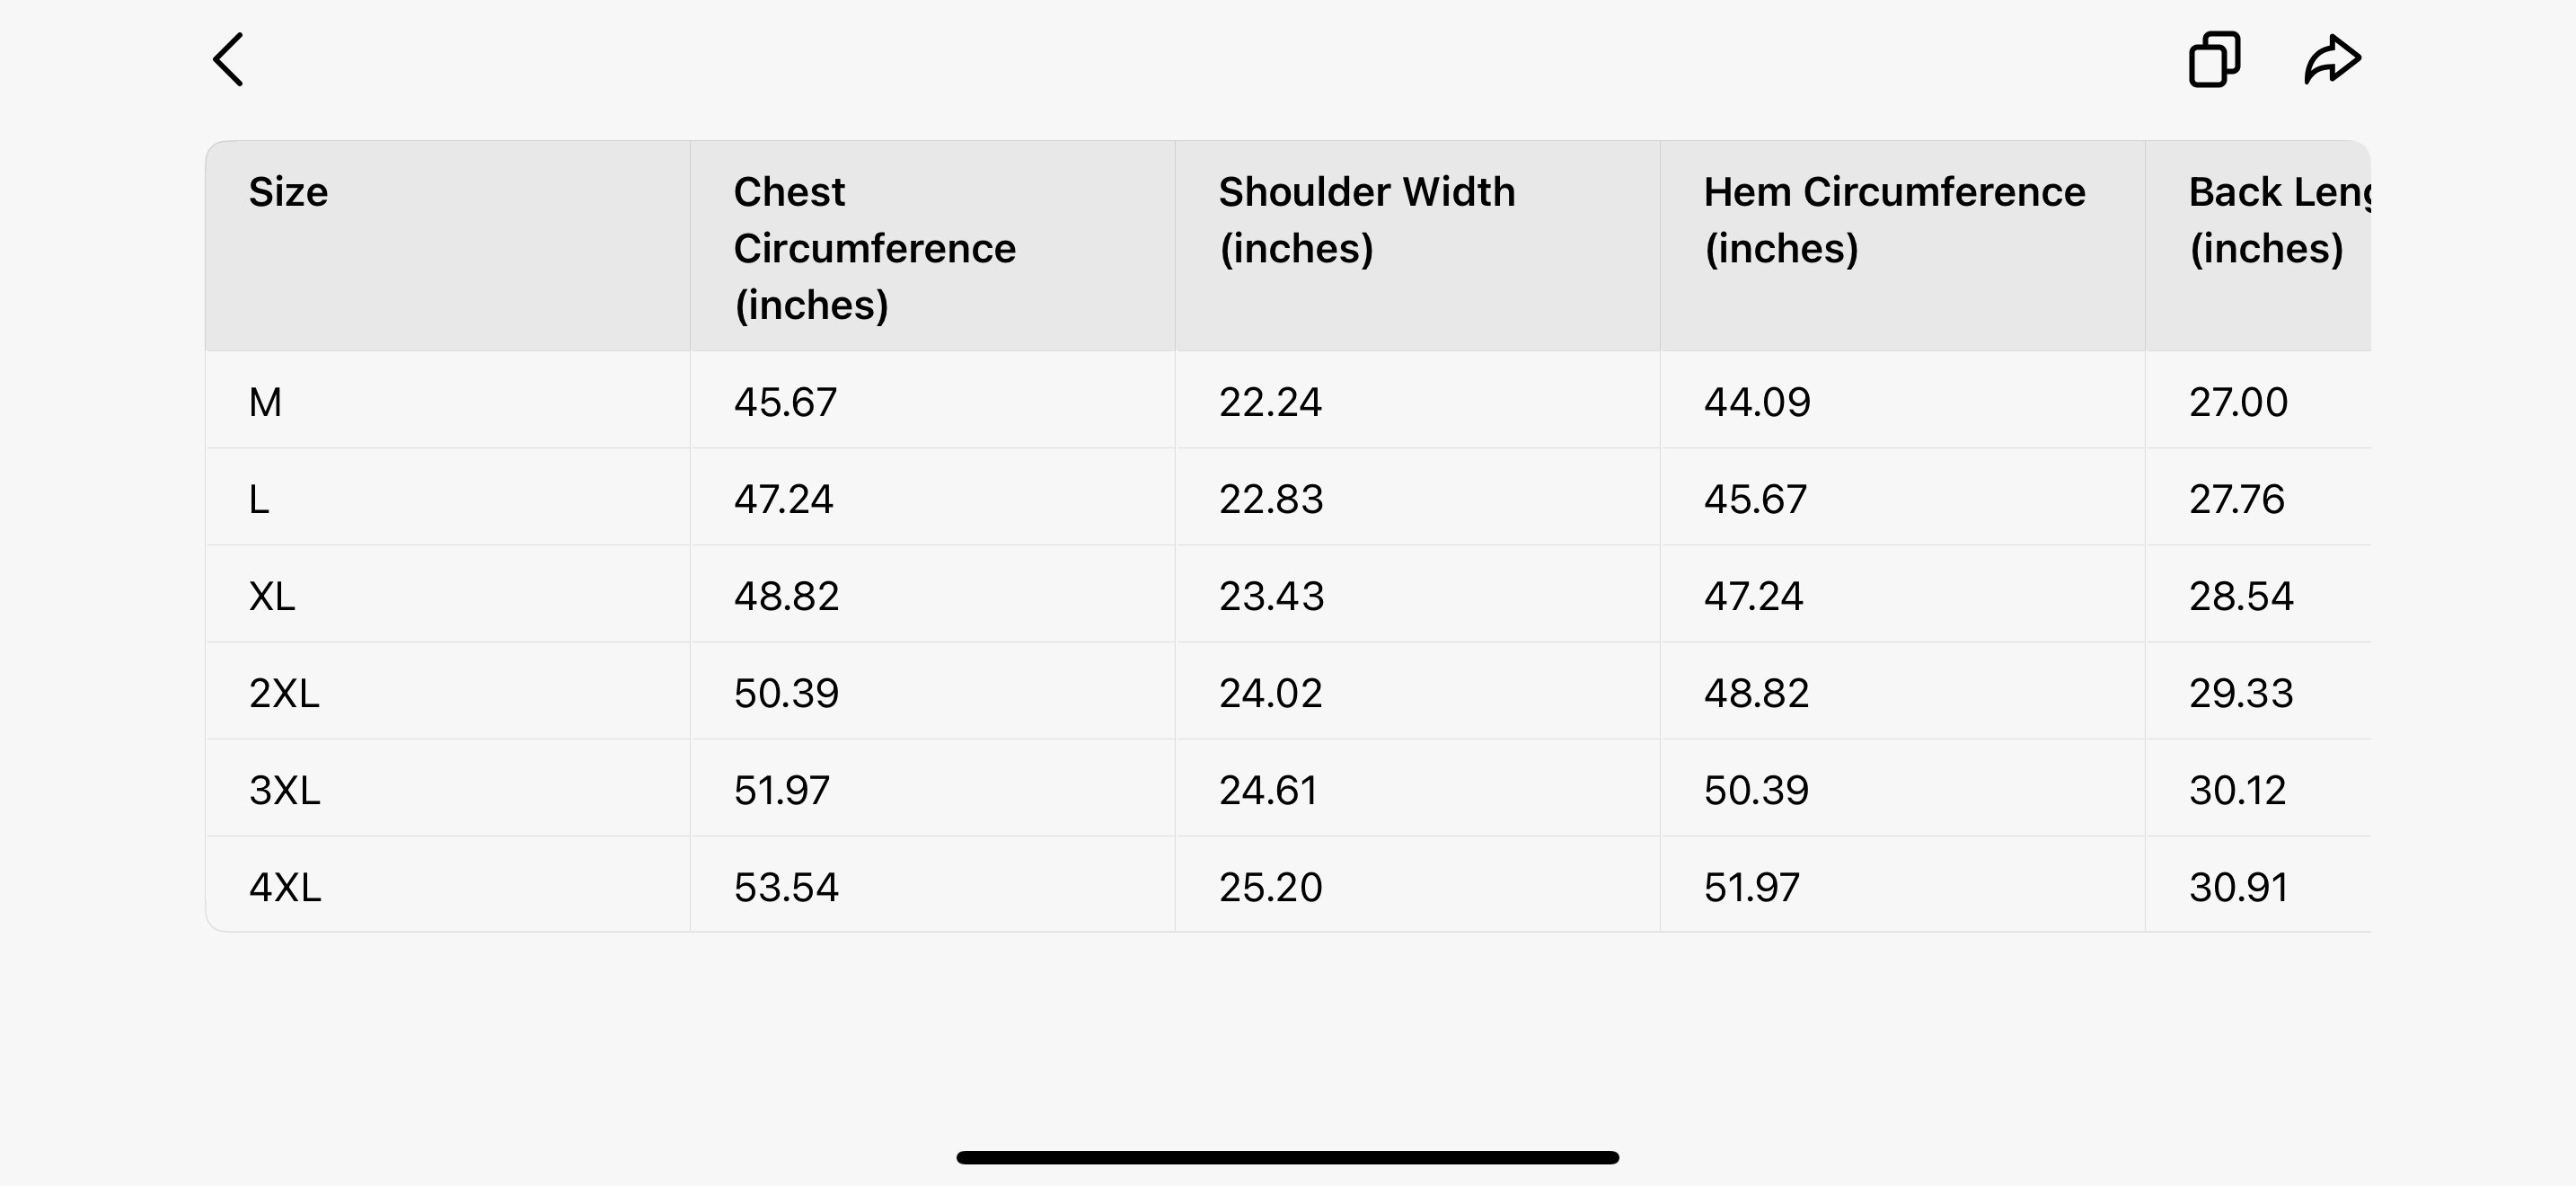The width and height of the screenshot is (2576, 1186).
Task: Tap the back chevron arrow
Action: (229, 60)
